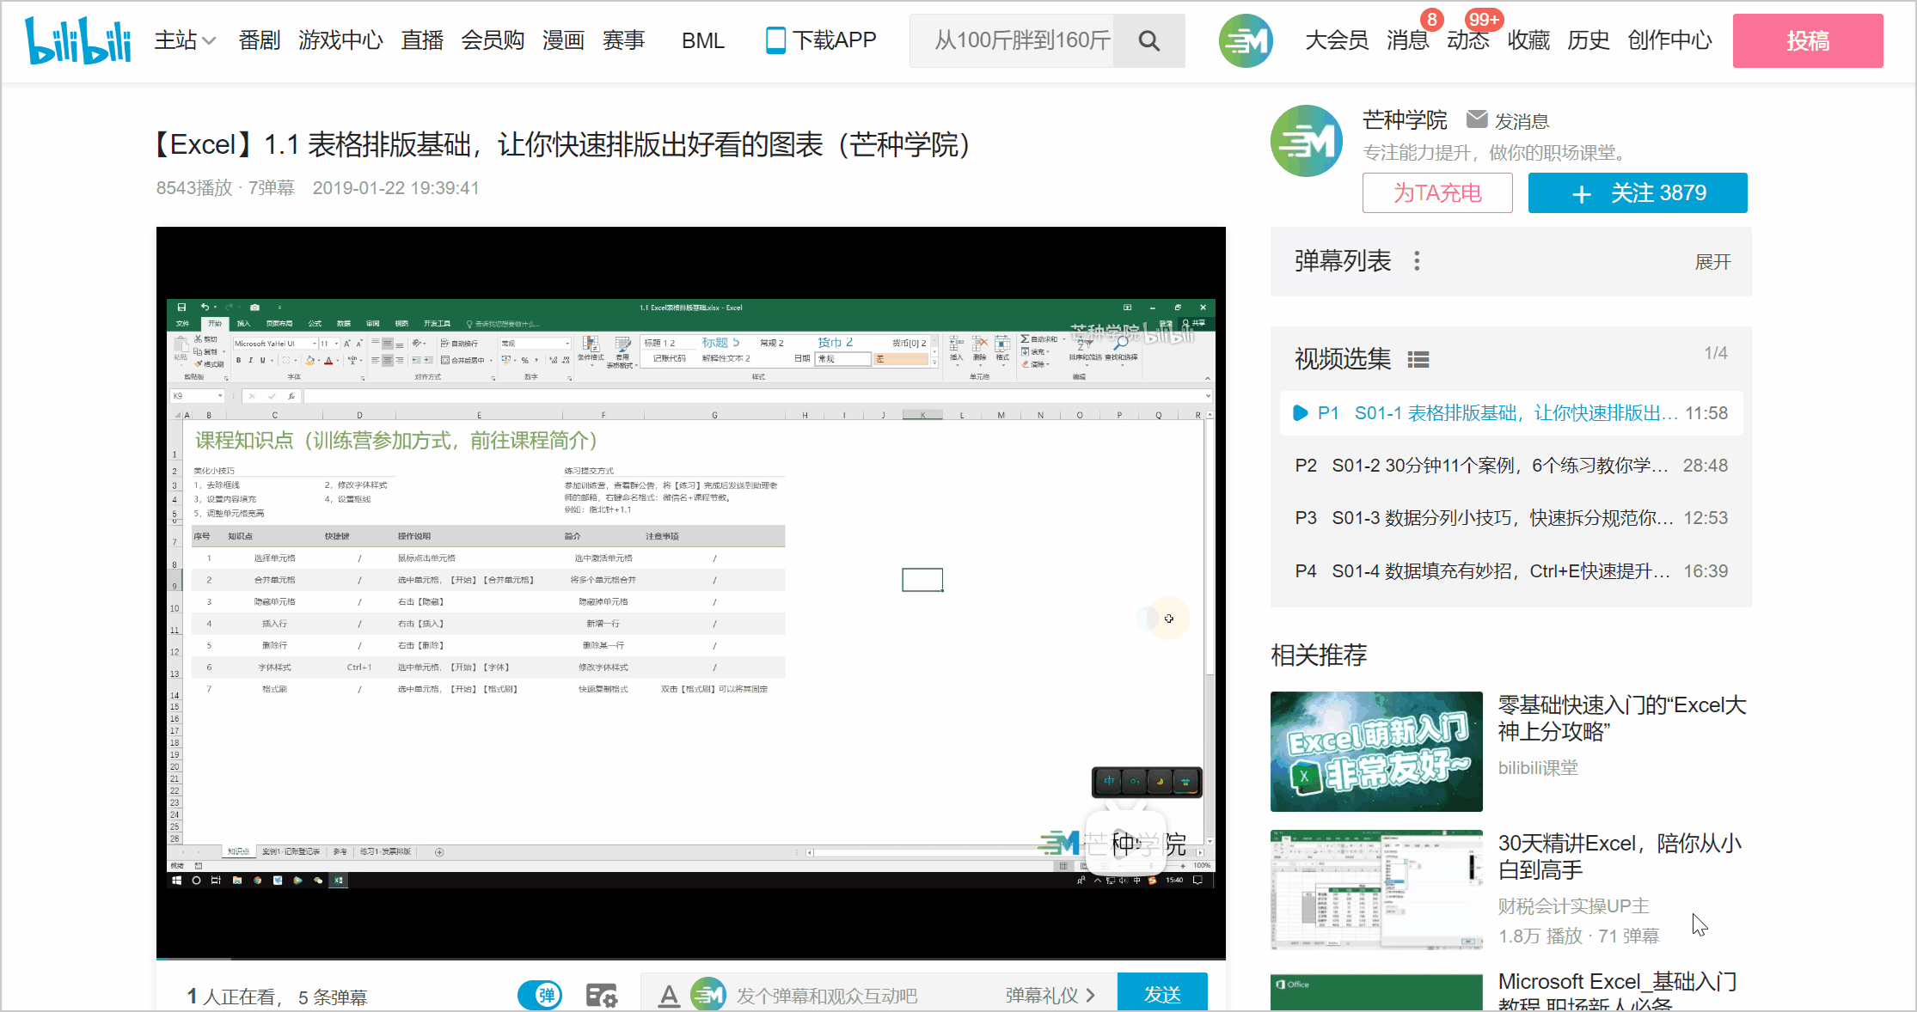Select P3 S01-3 数据分列小技巧 episode

tap(1511, 518)
